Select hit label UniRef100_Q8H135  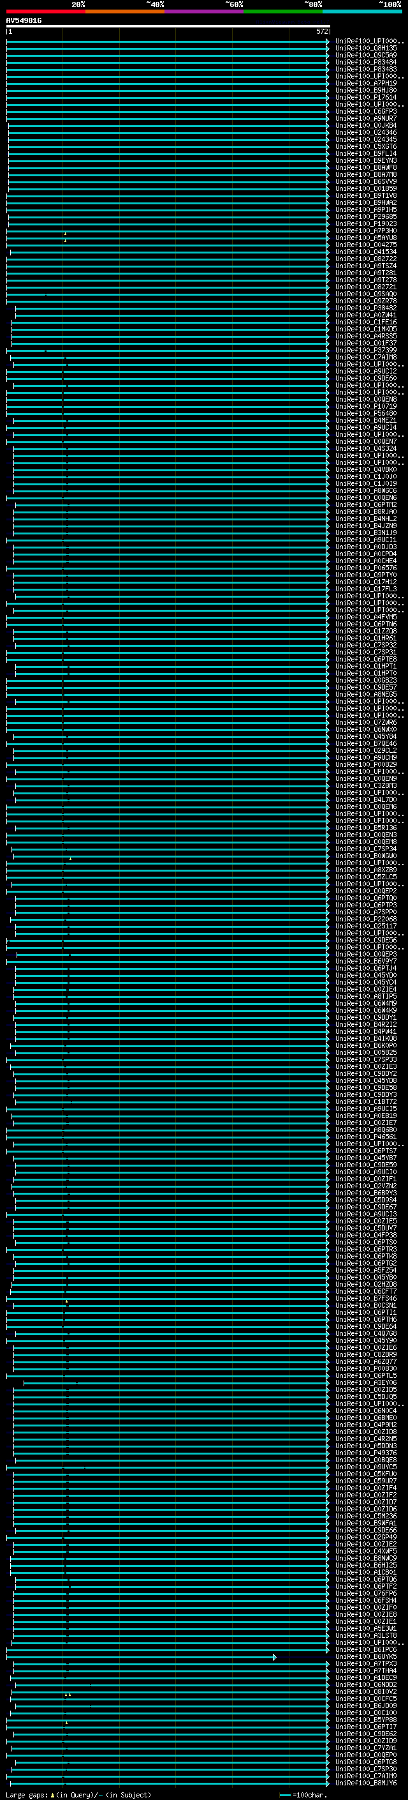click(366, 49)
